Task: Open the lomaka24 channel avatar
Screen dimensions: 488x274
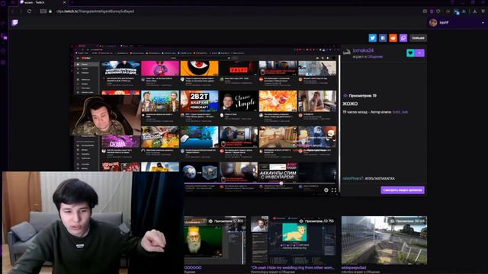Action: pos(347,53)
